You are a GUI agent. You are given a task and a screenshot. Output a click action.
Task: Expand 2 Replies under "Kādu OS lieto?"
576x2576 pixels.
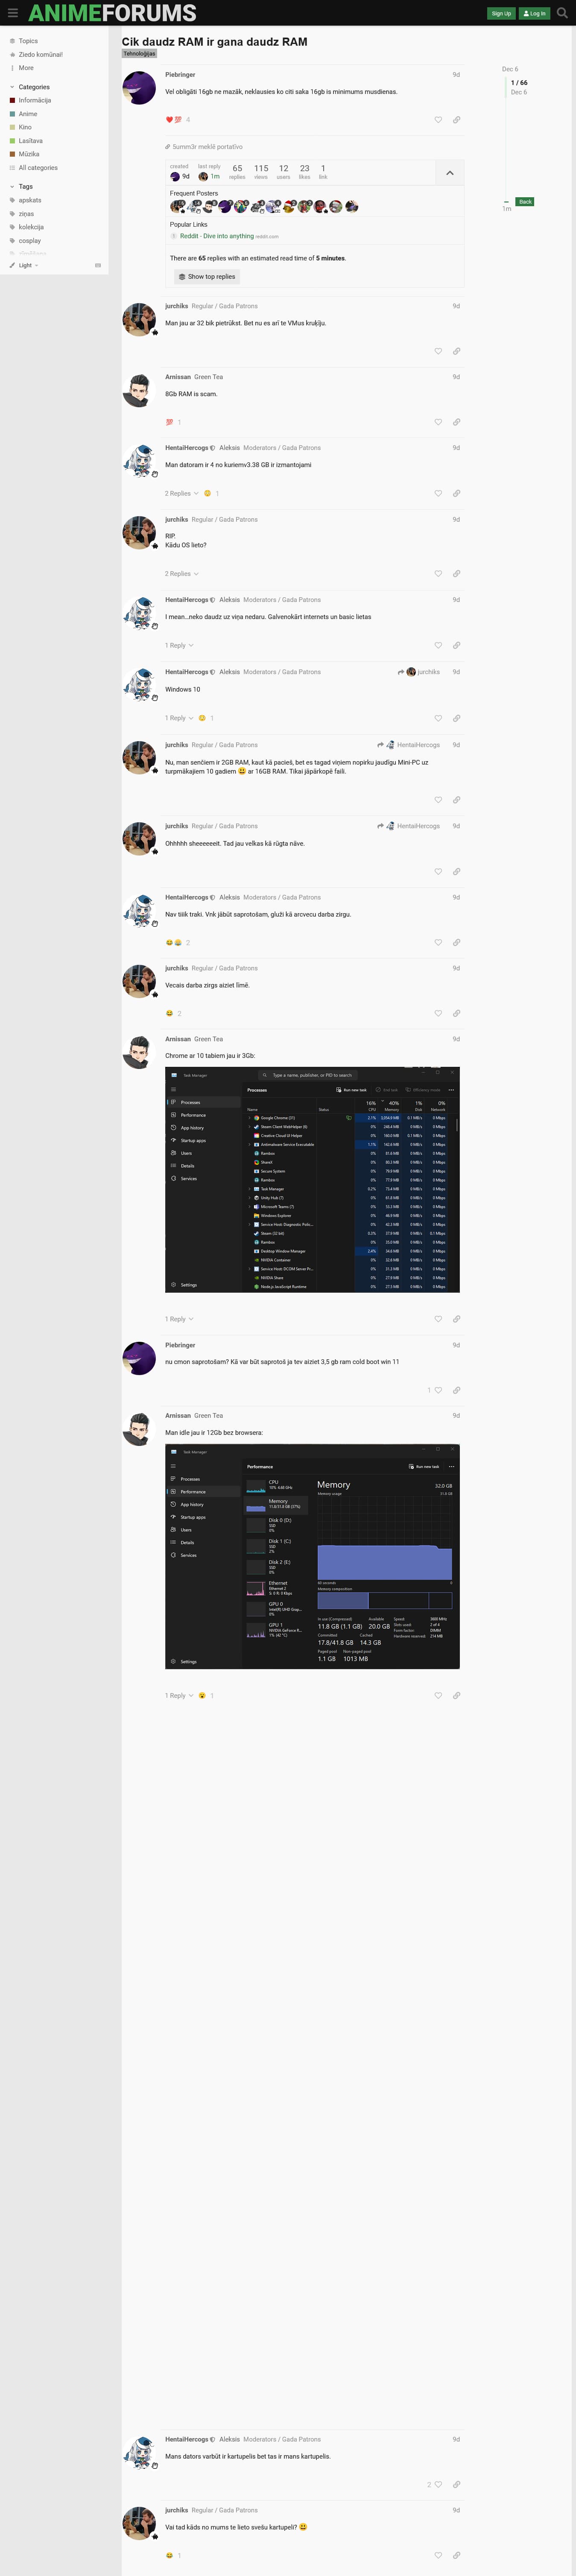(x=181, y=574)
